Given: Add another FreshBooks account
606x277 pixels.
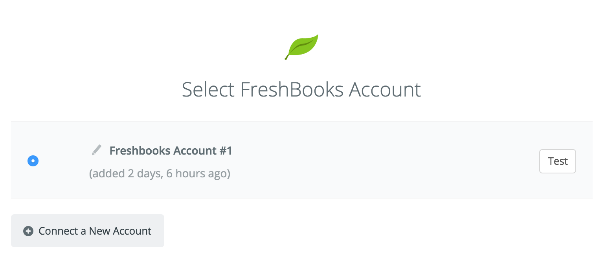Looking at the screenshot, I should (88, 231).
